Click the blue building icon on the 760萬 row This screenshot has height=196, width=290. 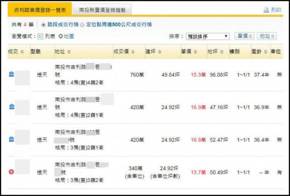11,74
